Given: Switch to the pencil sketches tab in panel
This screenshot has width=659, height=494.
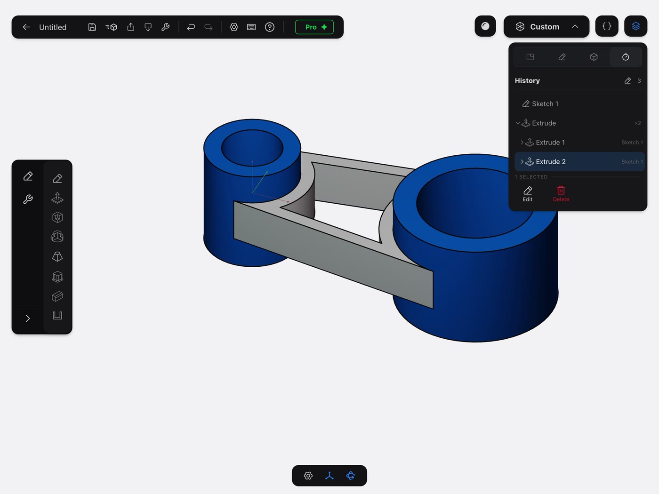Looking at the screenshot, I should tap(562, 57).
